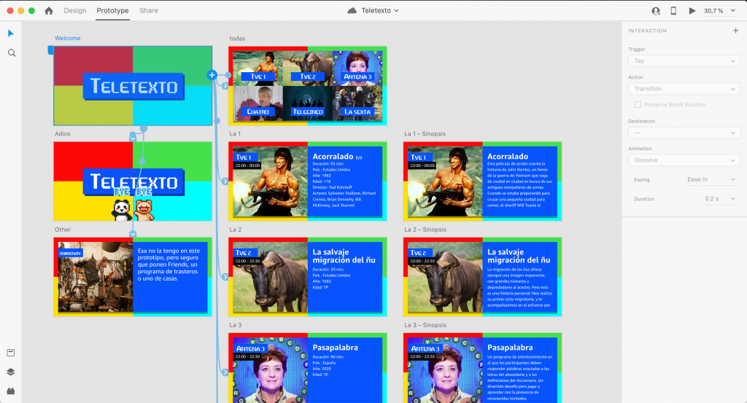This screenshot has width=747, height=403.
Task: Click the blue plus connector on Welcome artboard
Action: click(212, 75)
